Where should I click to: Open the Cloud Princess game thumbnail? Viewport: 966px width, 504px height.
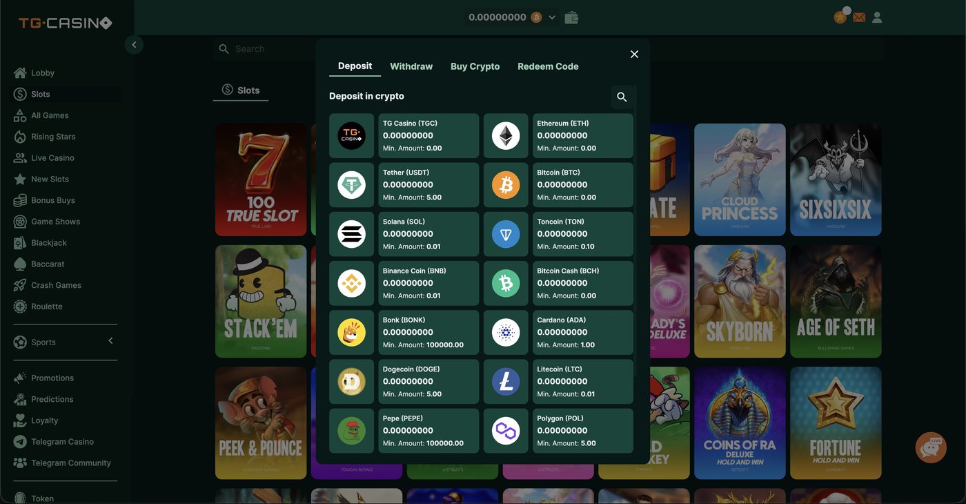pos(740,180)
